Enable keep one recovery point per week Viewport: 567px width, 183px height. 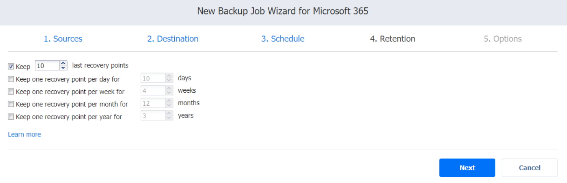tap(11, 91)
